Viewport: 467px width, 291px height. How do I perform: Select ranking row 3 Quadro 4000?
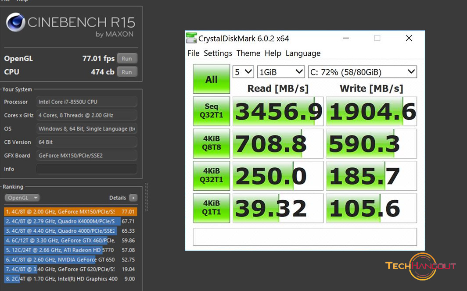pyautogui.click(x=71, y=231)
